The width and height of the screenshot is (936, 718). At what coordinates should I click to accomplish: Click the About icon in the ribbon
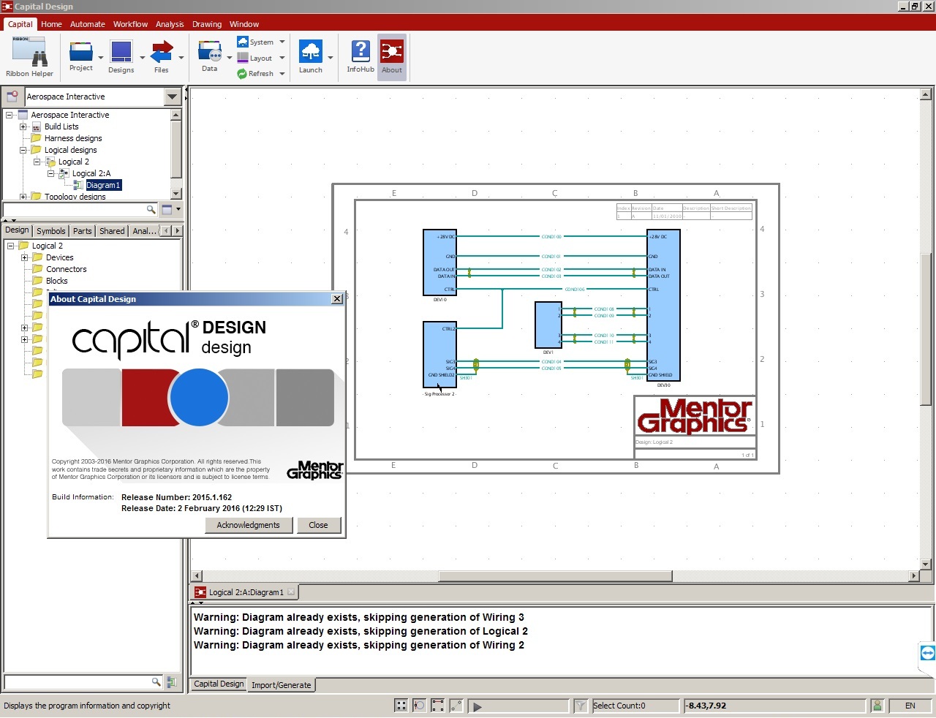392,51
